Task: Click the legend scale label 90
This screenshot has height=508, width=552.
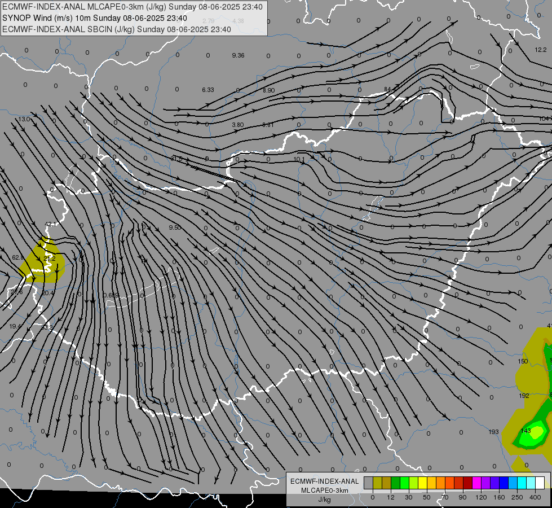Action: click(462, 497)
